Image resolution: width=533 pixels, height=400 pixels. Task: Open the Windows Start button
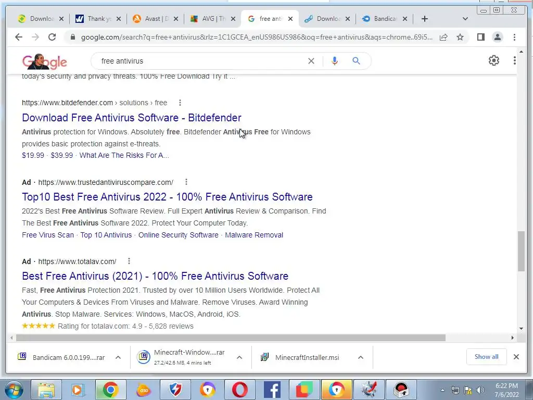[x=14, y=390]
